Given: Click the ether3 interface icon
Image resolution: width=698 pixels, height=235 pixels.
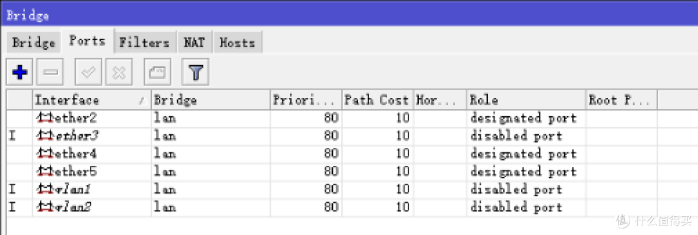Looking at the screenshot, I should tap(45, 136).
